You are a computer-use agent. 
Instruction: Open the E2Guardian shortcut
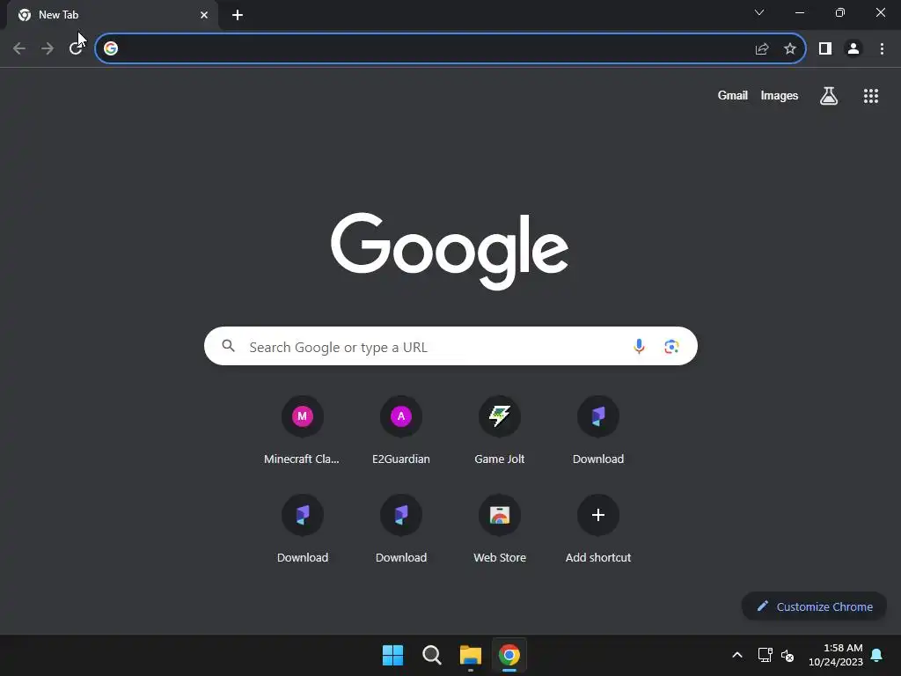pyautogui.click(x=401, y=431)
